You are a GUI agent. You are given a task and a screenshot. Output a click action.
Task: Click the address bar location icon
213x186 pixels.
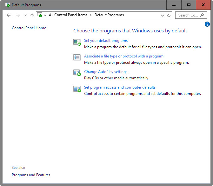tap(40, 15)
